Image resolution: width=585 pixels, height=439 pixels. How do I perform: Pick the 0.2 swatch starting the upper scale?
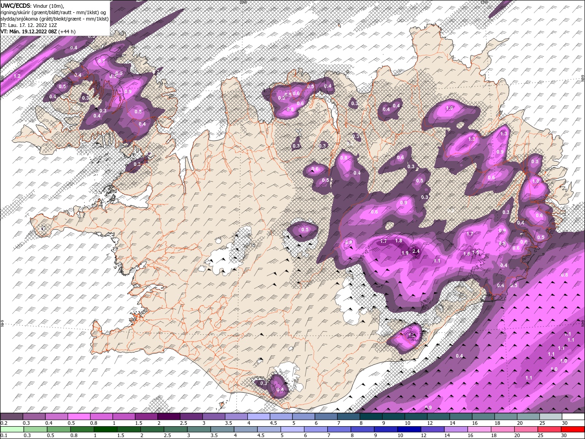click(11, 417)
